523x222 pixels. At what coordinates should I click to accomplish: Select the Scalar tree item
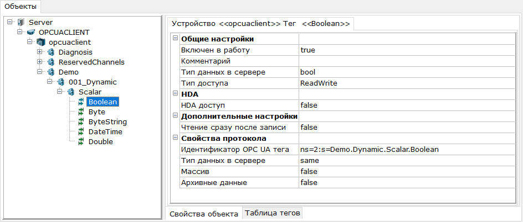[90, 92]
